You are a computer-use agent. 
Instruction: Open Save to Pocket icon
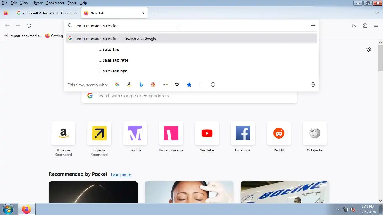[354, 26]
